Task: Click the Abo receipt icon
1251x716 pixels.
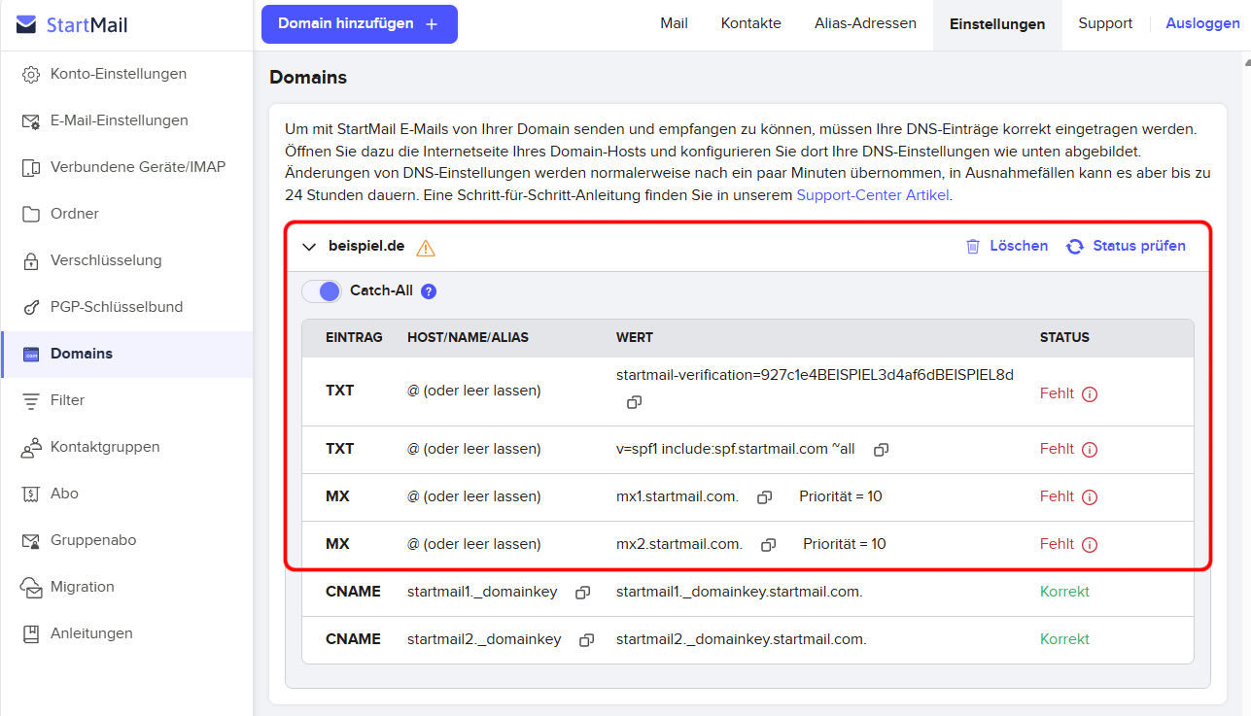Action: [31, 494]
